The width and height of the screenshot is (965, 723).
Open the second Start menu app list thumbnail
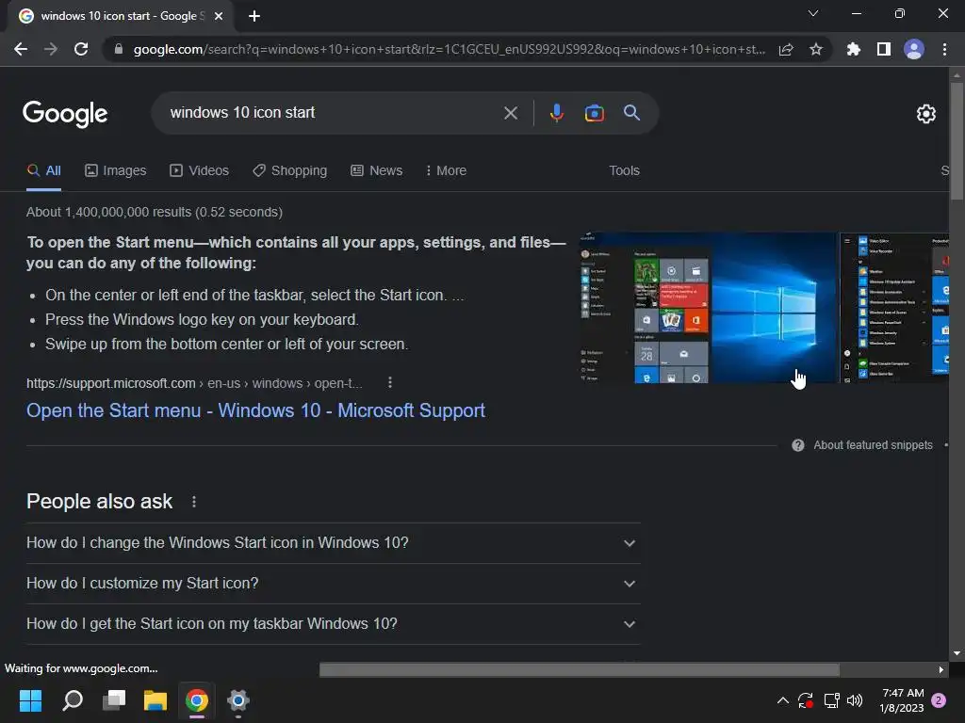pyautogui.click(x=895, y=308)
